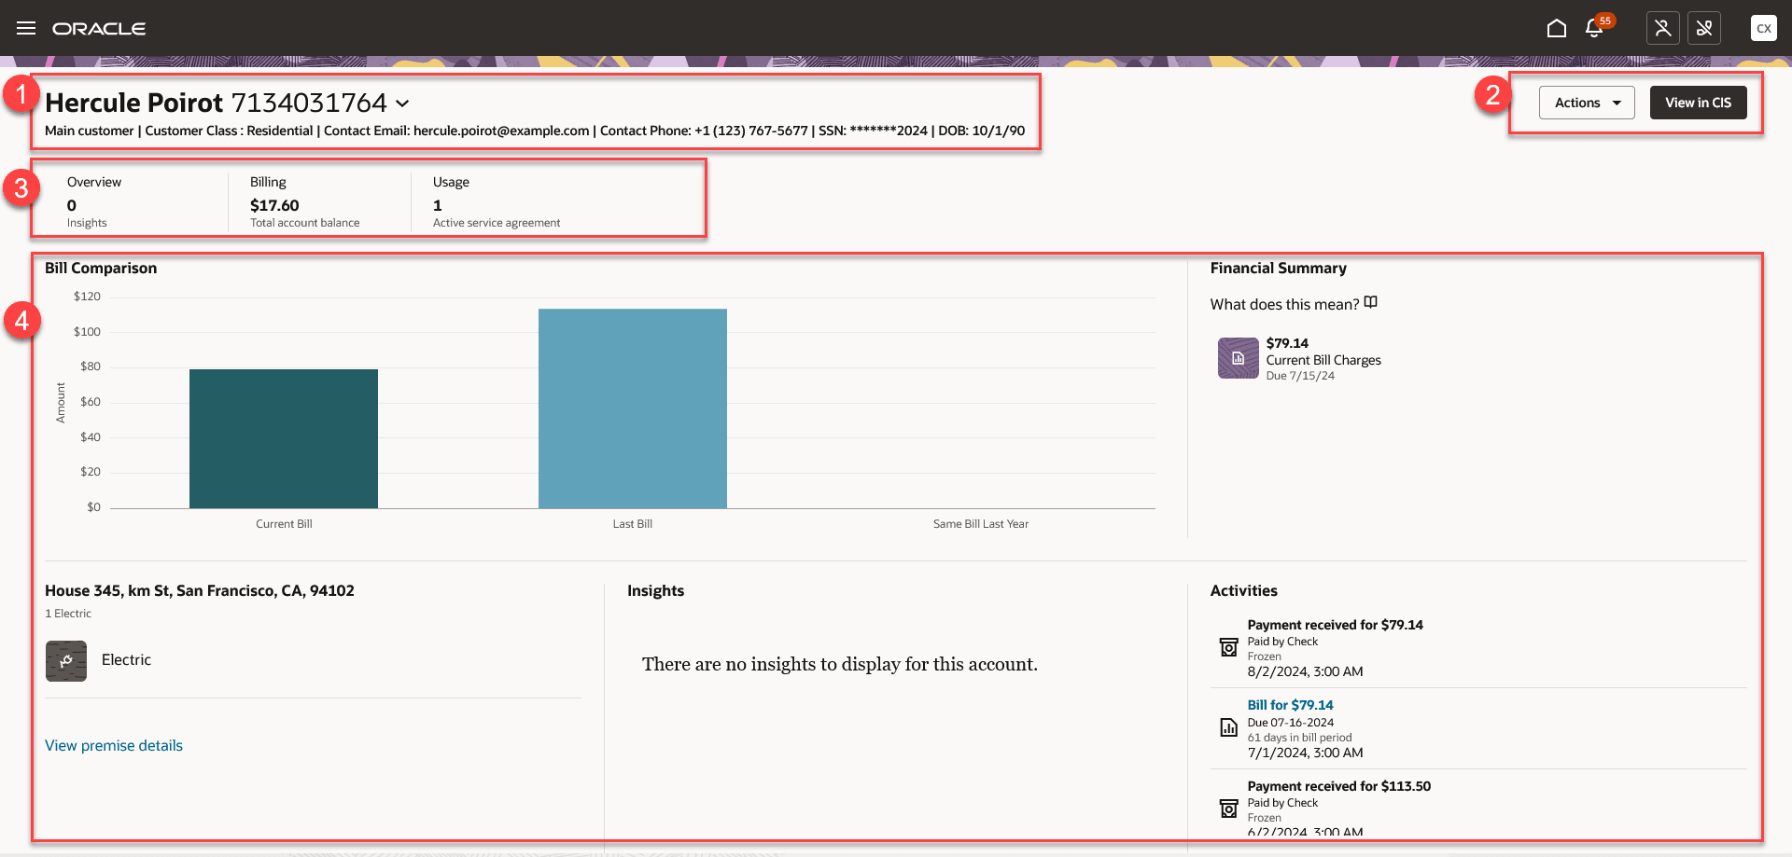1792x857 pixels.
Task: Click the end call toolbar icon
Action: (1704, 28)
